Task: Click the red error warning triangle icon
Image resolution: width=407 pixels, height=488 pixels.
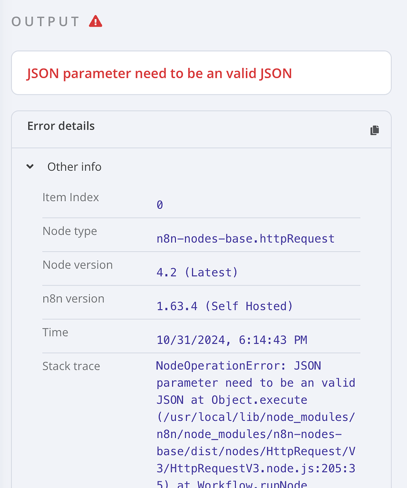Action: [95, 21]
